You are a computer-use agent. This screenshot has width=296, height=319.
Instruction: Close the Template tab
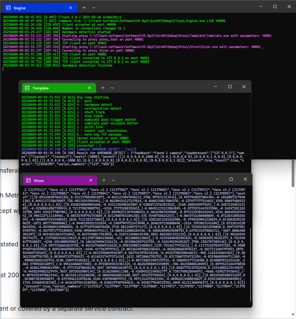(90, 88)
